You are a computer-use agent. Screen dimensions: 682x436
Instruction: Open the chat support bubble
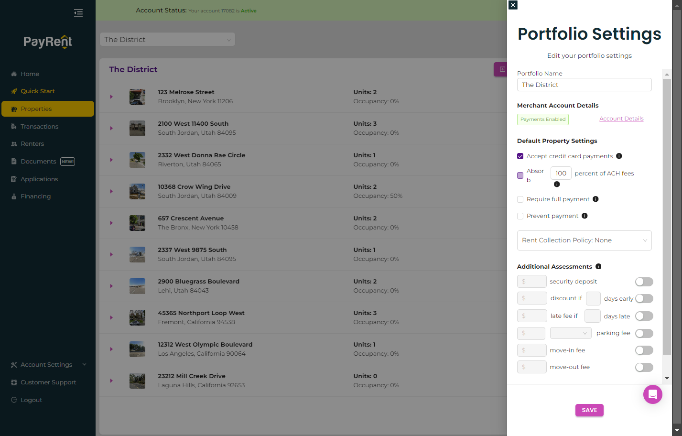point(652,394)
